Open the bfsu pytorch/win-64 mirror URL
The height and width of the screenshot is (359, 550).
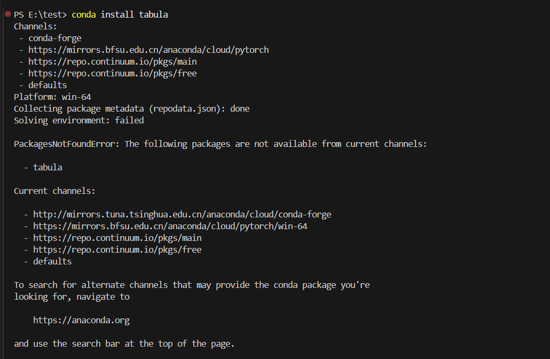(170, 226)
